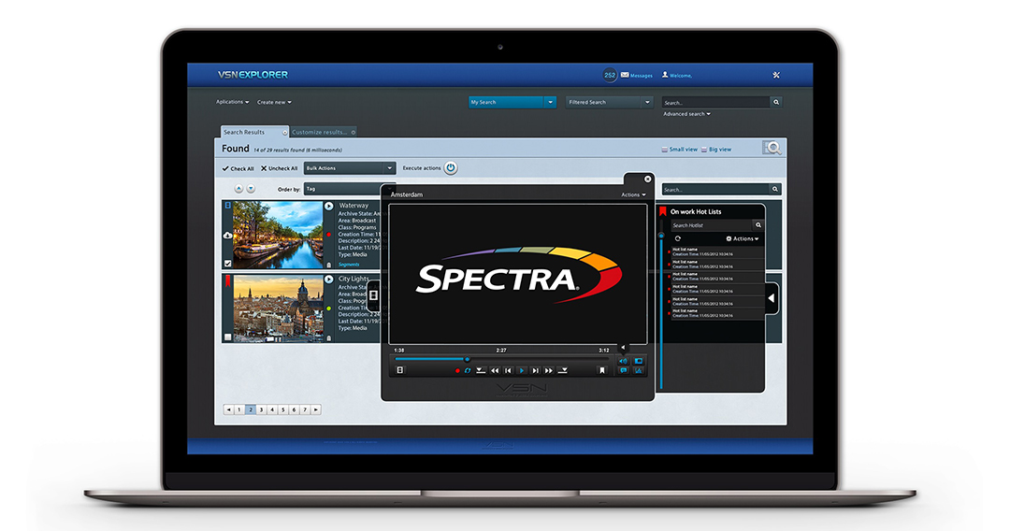Click the filmstrip frames icon in player
This screenshot has width=1010, height=531.
tap(400, 370)
